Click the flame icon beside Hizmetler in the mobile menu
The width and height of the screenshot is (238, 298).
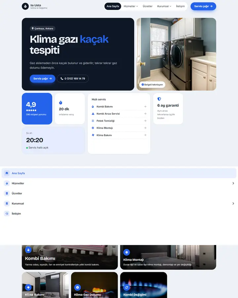point(7,183)
